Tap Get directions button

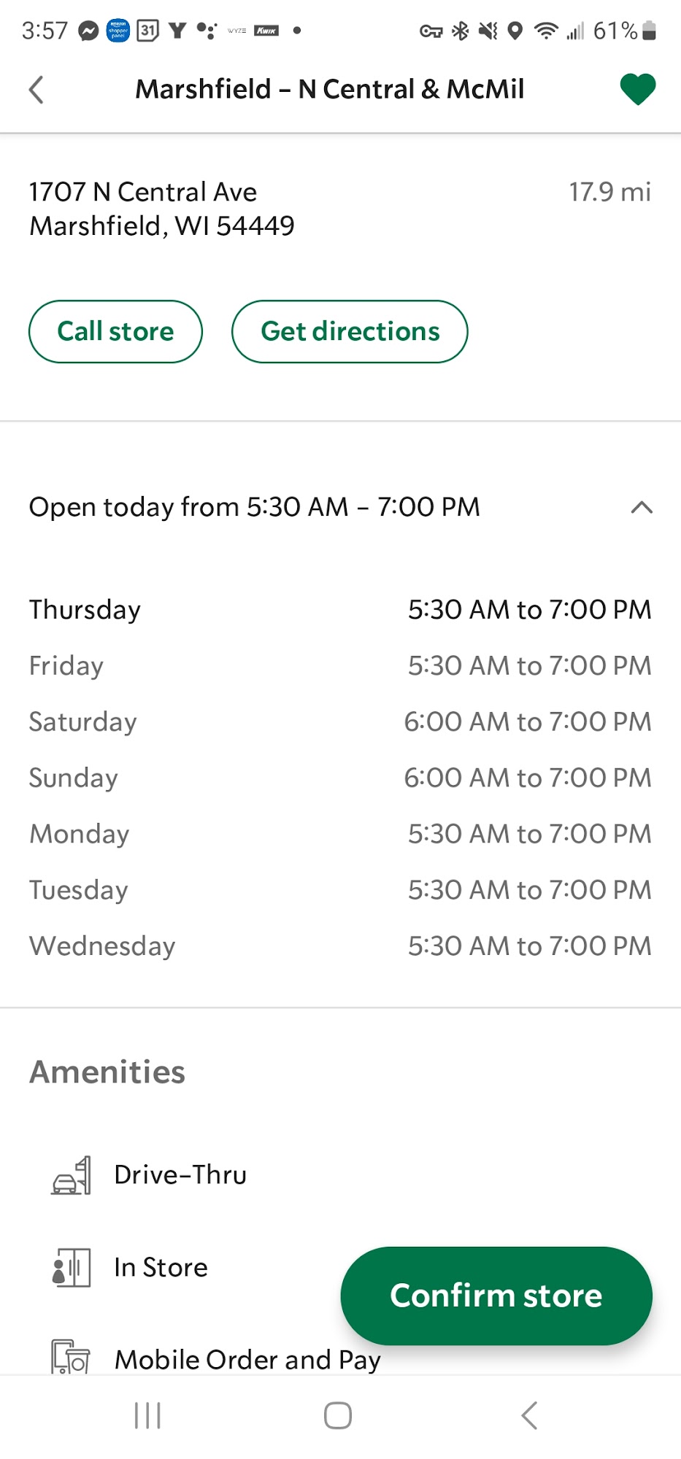350,332
